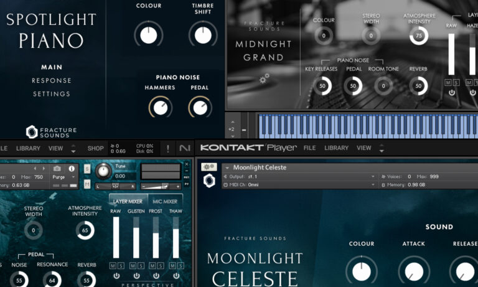Click the HAMMERS noise knob
This screenshot has height=287, width=478.
(x=161, y=108)
